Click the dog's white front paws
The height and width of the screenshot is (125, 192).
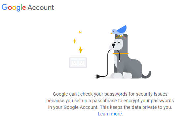121,76
